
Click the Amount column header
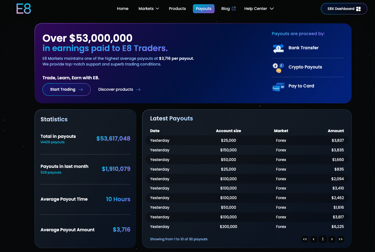(x=336, y=131)
